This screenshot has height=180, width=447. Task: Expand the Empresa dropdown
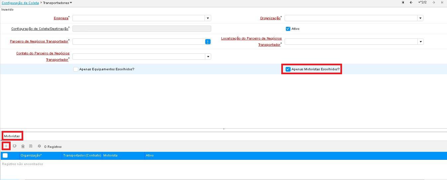point(208,18)
